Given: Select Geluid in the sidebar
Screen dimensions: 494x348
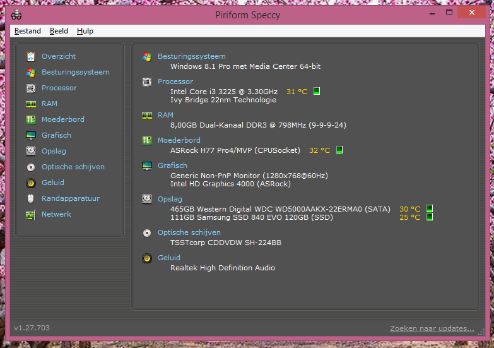Looking at the screenshot, I should pos(53,183).
